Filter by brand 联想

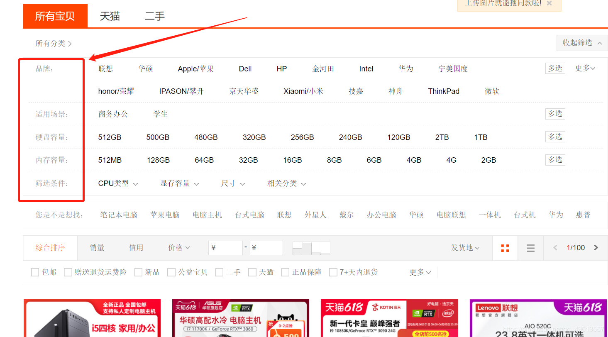coord(105,69)
